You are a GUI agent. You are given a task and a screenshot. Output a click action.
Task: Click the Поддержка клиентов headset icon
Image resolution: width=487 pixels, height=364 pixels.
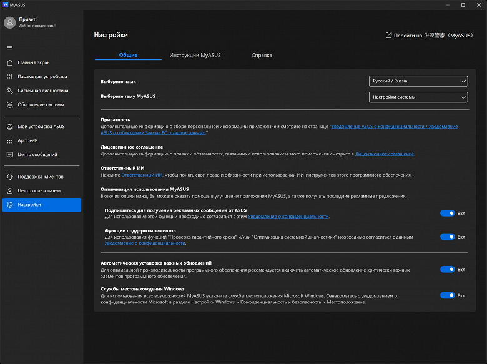pos(9,177)
